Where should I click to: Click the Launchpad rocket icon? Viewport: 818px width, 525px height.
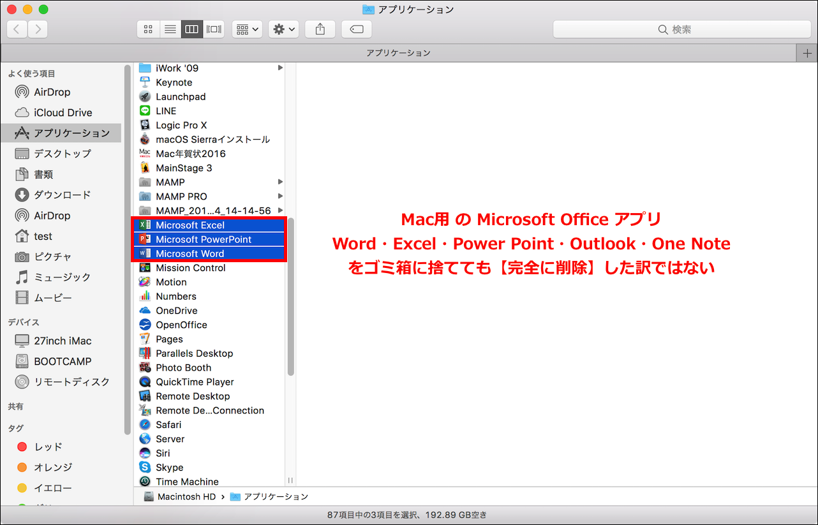pos(145,96)
